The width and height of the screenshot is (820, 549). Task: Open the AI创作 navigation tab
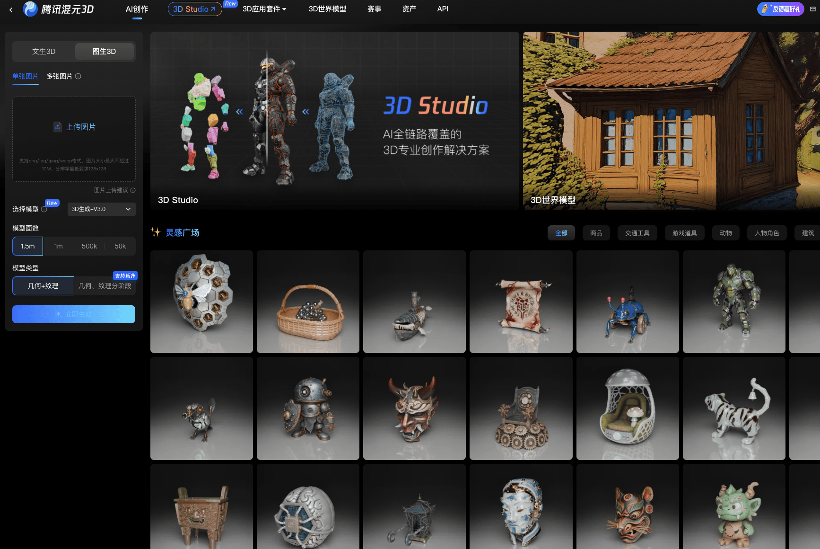click(137, 9)
